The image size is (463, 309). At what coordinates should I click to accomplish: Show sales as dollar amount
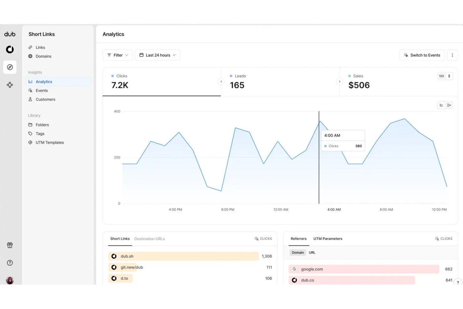449,76
